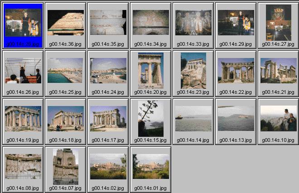Select g00.14s.27.jpg church interior thumbnail
Image resolution: width=299 pixels, height=193 pixels.
[278, 23]
